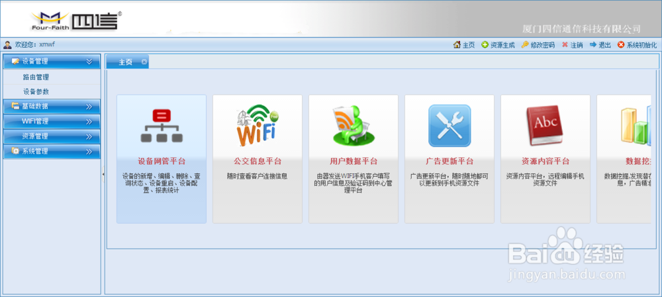Click the 设备管理 pencil icon in sidebar
The width and height of the screenshot is (662, 297).
(15, 61)
